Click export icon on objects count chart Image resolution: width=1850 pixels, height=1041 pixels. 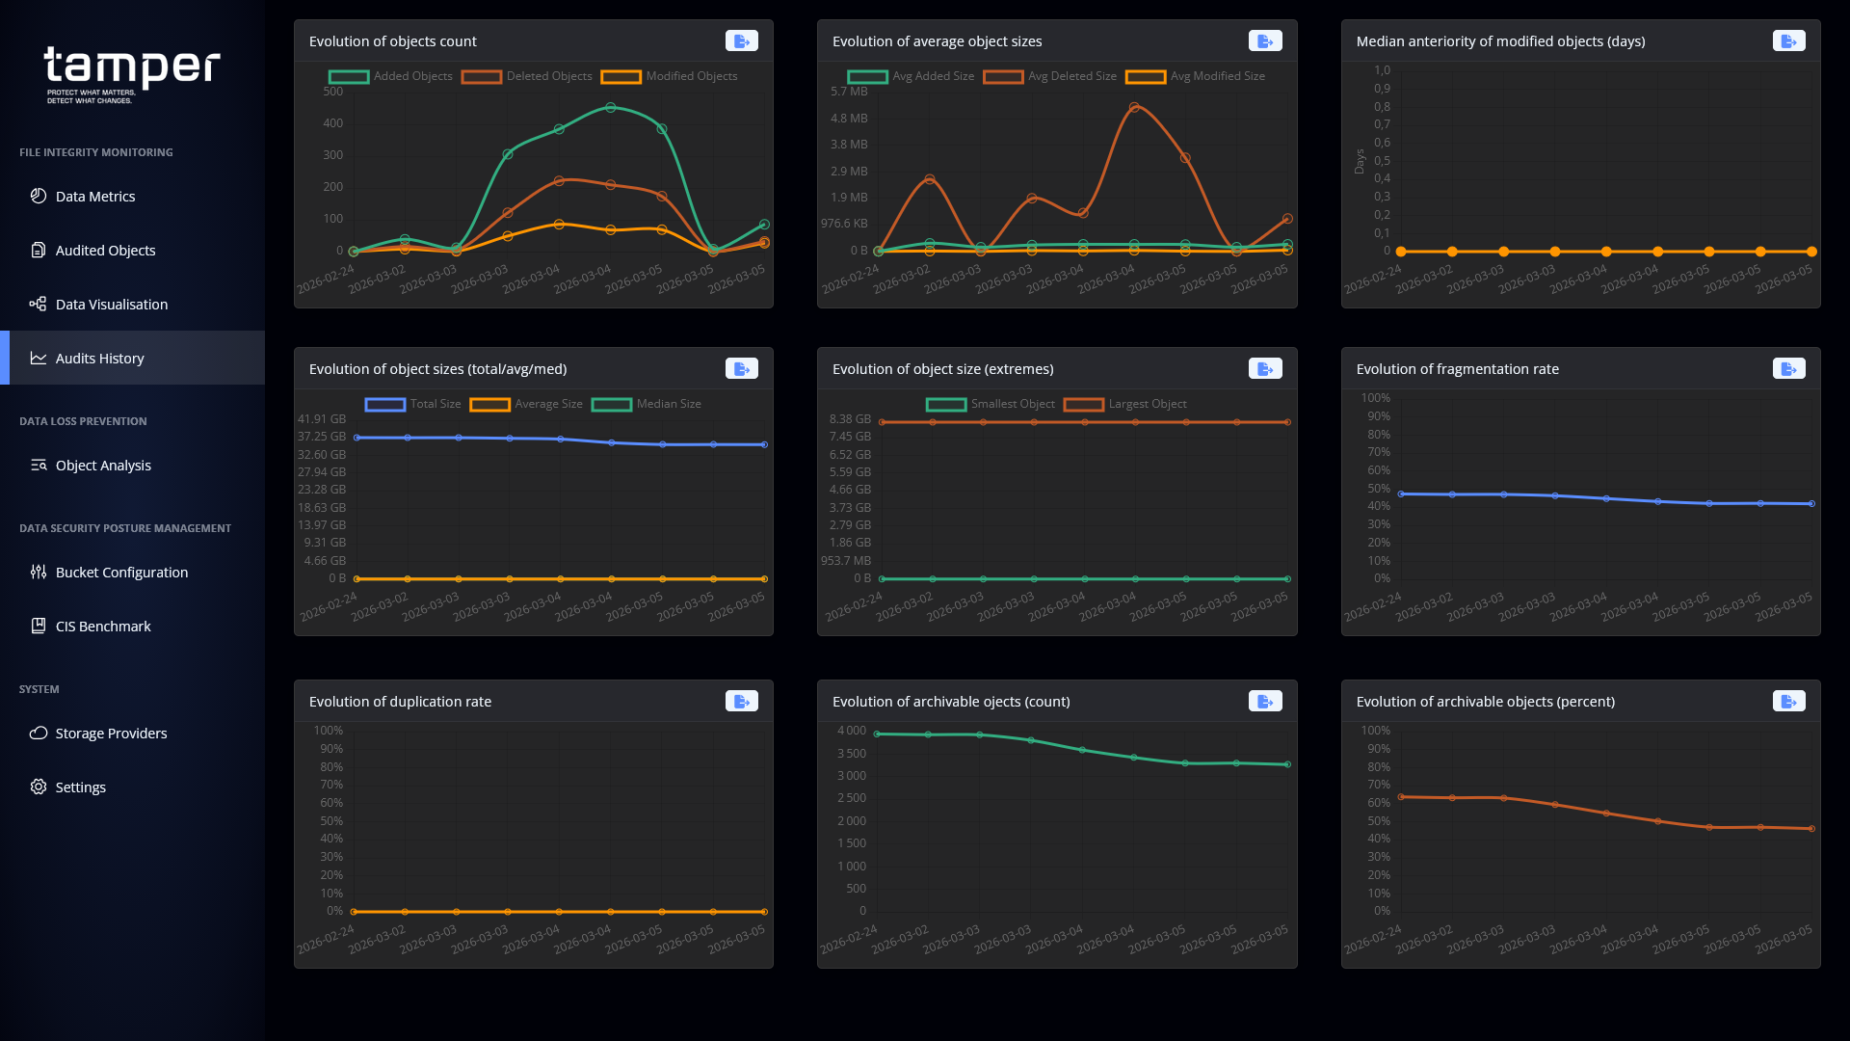741,41
